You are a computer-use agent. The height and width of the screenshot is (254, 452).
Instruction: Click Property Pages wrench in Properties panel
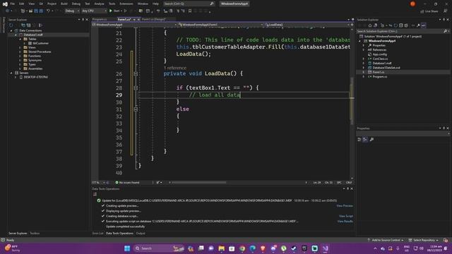pos(371,140)
